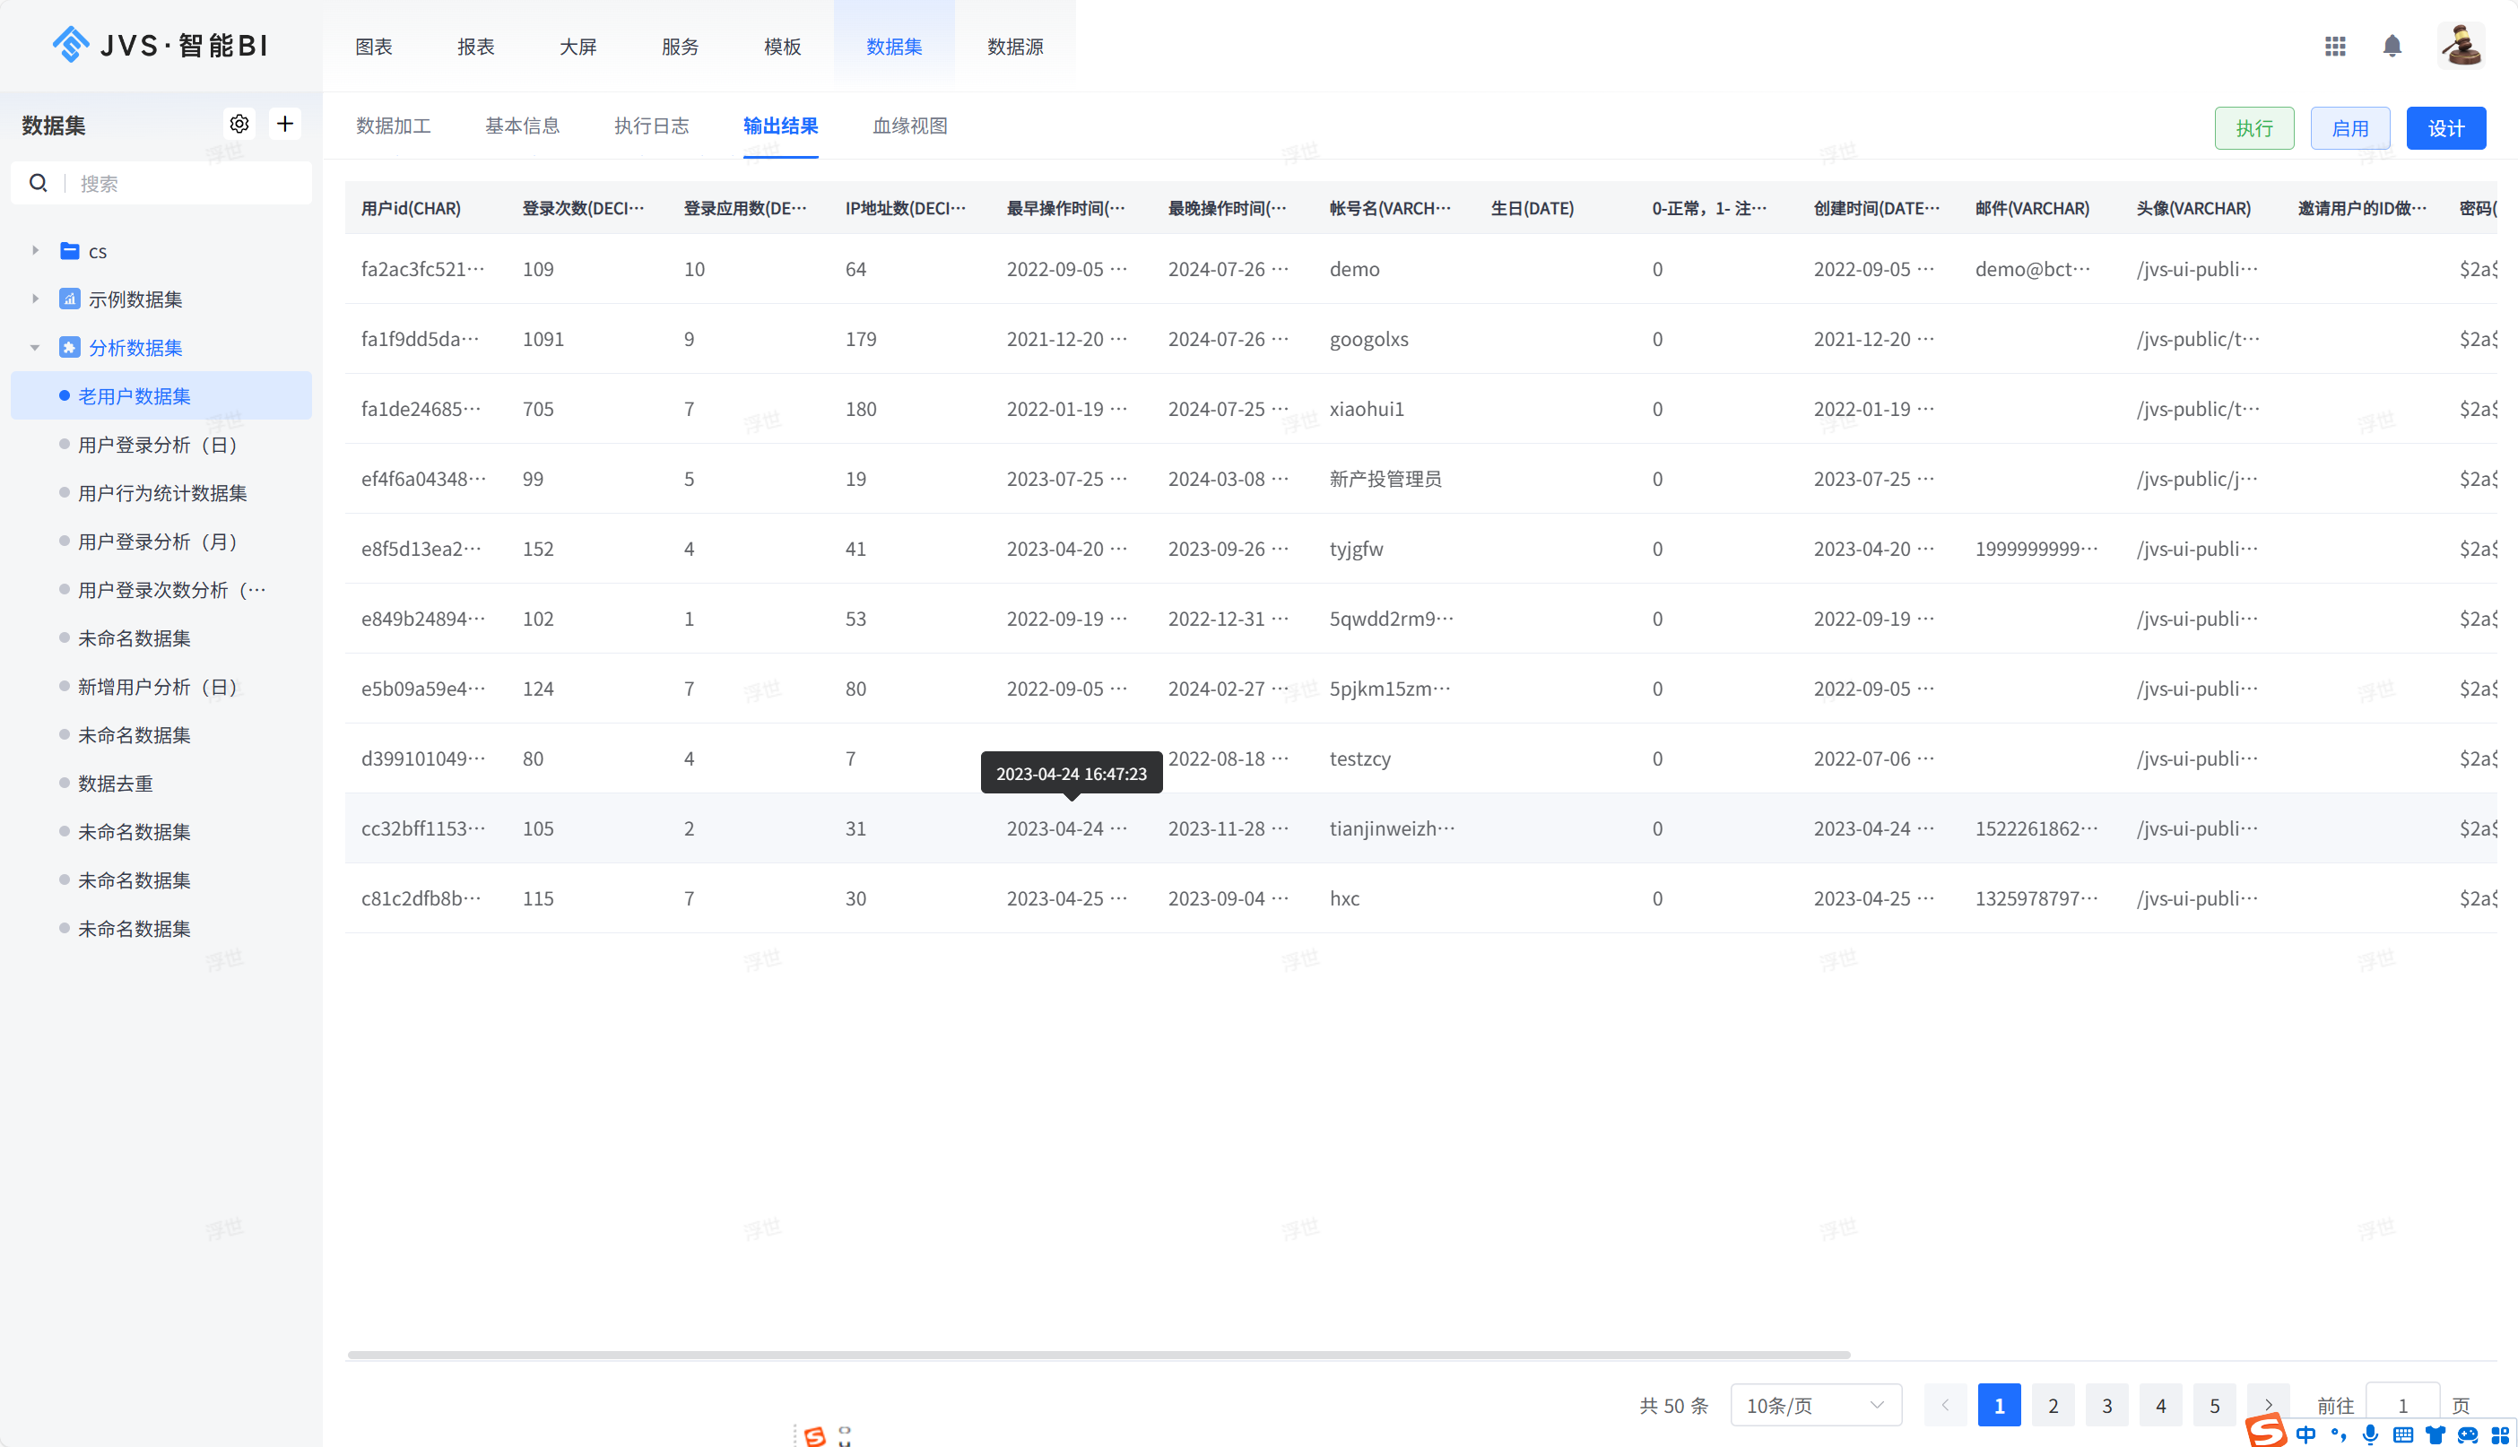
Task: Expand the 示例数据集 tree node
Action: tap(35, 299)
